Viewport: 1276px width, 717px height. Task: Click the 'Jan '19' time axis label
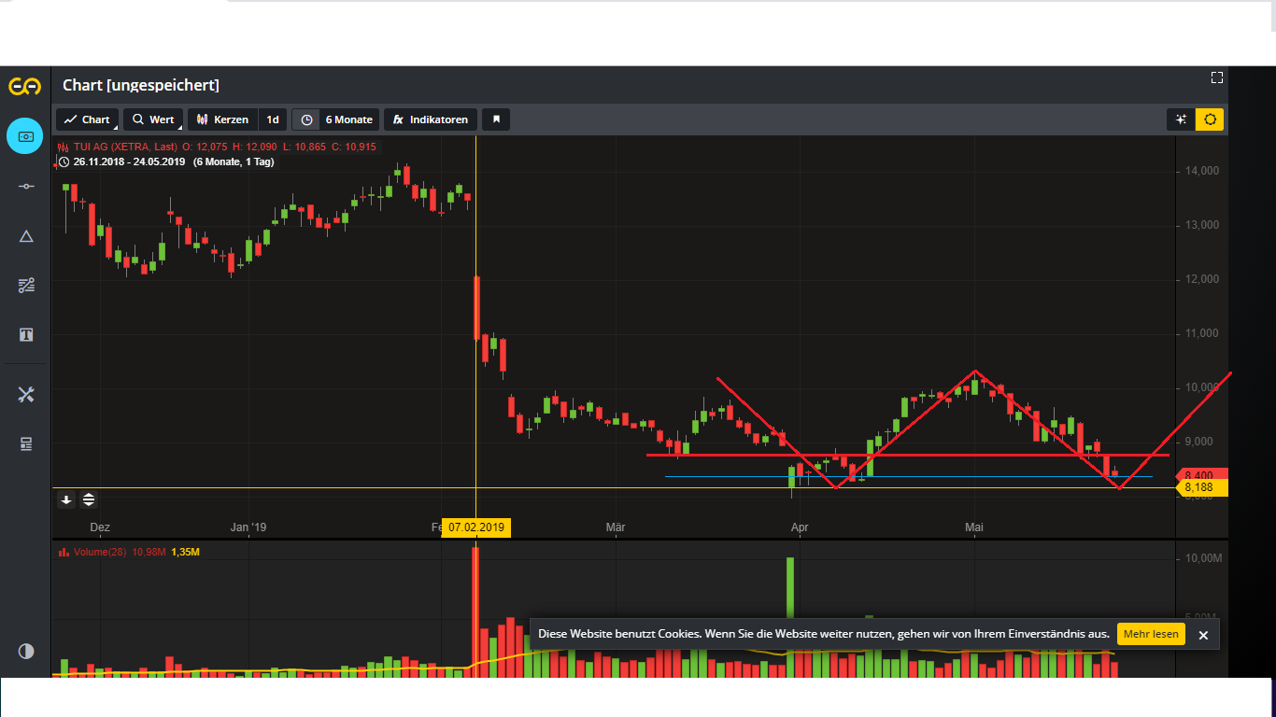click(x=248, y=527)
